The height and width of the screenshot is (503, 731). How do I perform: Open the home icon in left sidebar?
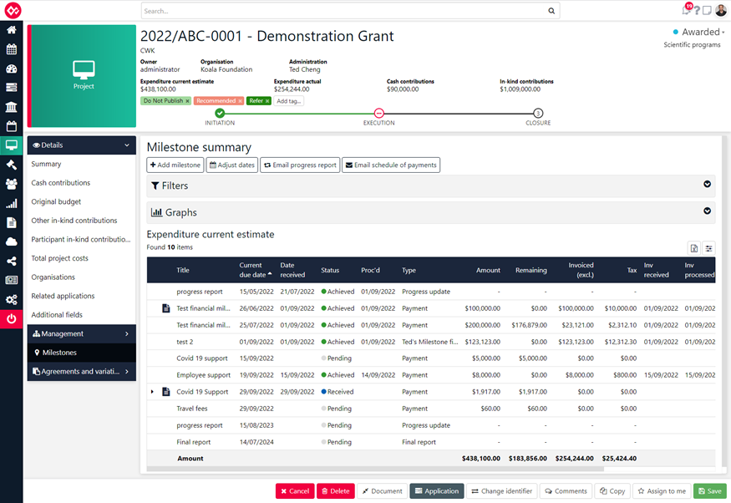(11, 30)
